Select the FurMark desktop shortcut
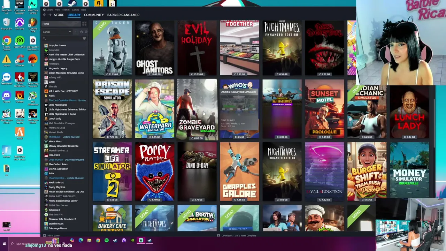This screenshot has height=251, width=446. [20, 97]
